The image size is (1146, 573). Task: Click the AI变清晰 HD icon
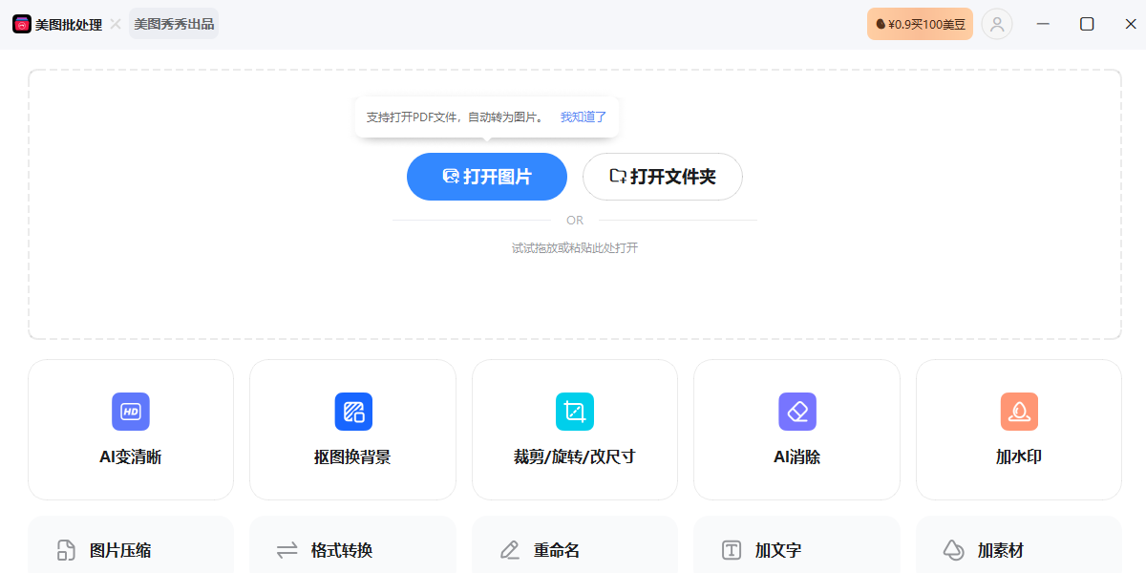pyautogui.click(x=131, y=412)
